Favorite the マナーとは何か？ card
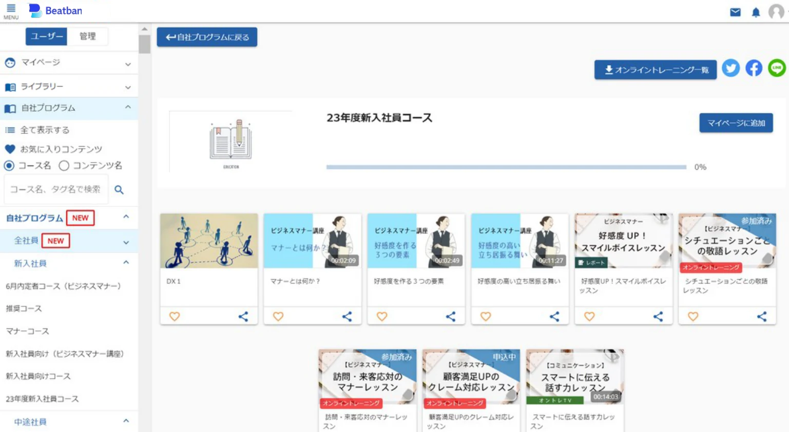 [278, 317]
